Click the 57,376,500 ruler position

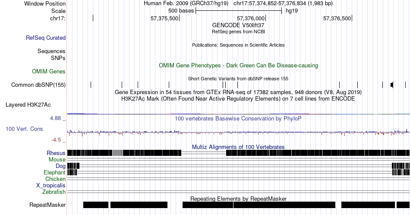click(x=337, y=18)
